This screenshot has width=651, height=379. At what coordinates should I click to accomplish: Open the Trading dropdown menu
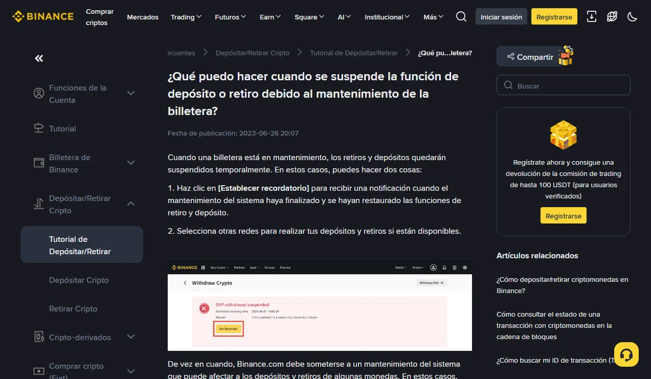[186, 17]
